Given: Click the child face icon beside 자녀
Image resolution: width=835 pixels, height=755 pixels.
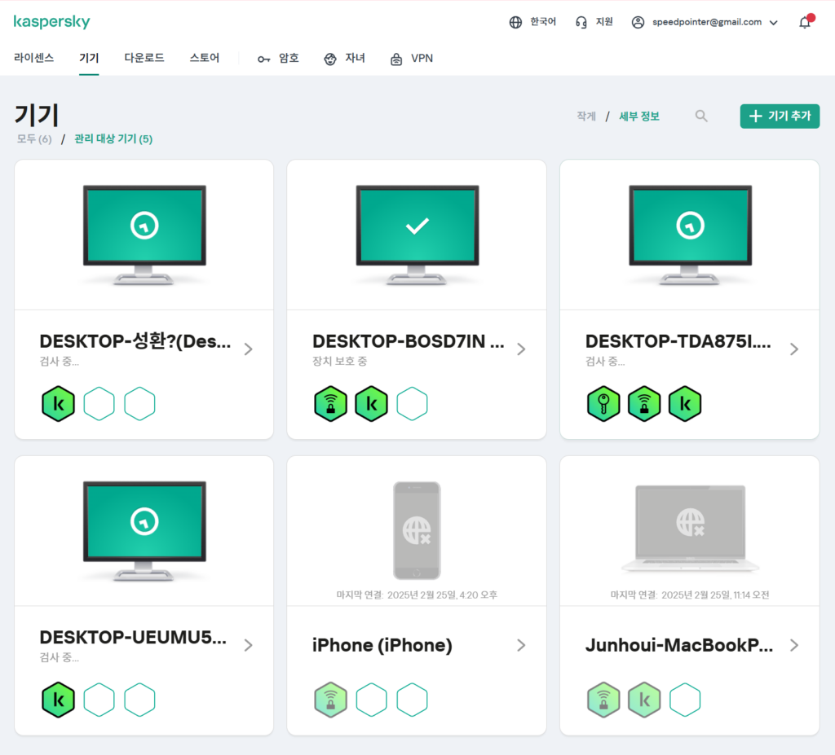Looking at the screenshot, I should [x=330, y=59].
